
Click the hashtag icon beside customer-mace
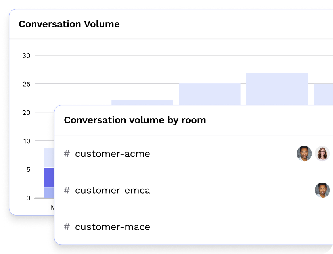click(66, 227)
